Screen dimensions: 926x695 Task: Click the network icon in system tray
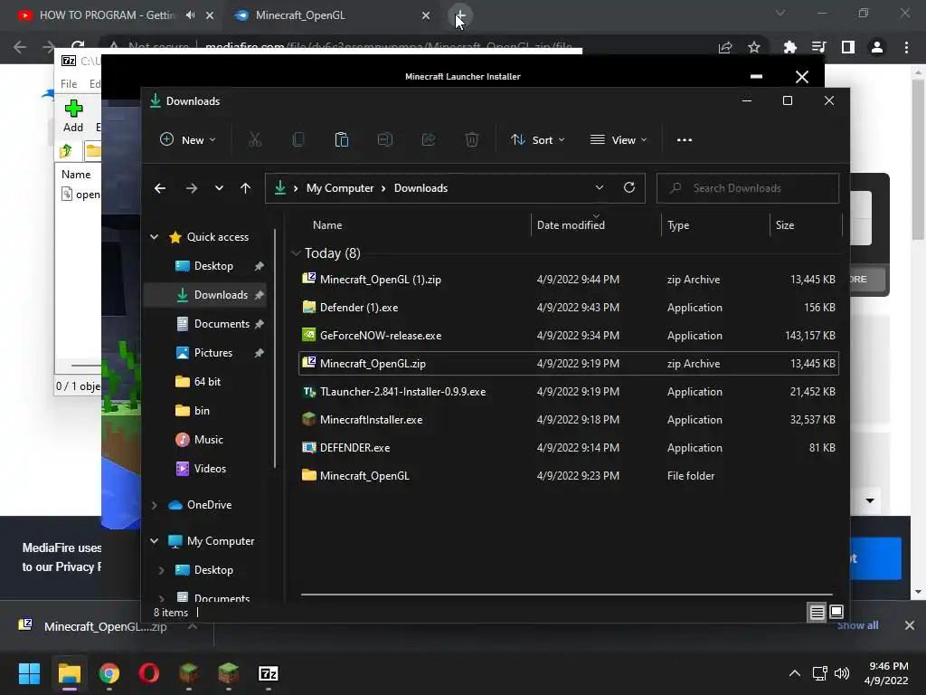click(819, 673)
